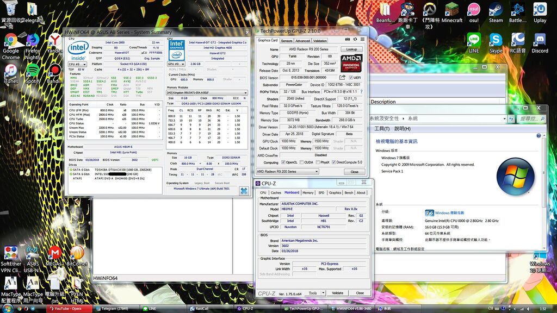The height and width of the screenshot is (313, 557).
Task: Open CPU-Z Tools dropdown arrow
Action: tap(323, 293)
